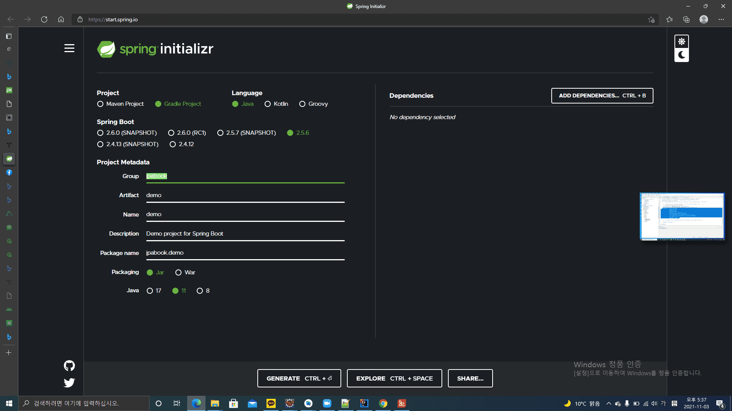732x411 pixels.
Task: Pick Java version 17
Action: tap(150, 291)
